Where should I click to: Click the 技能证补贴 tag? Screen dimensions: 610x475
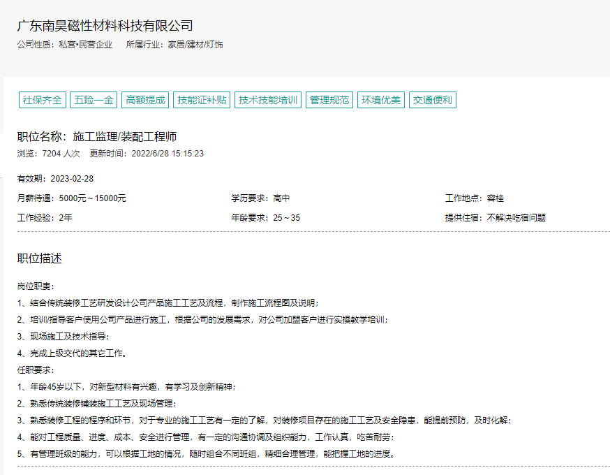point(202,100)
